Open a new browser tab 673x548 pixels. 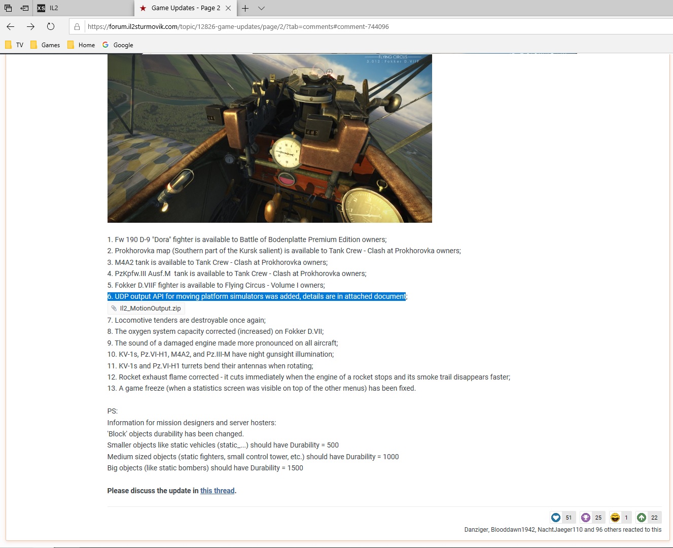[x=245, y=8]
